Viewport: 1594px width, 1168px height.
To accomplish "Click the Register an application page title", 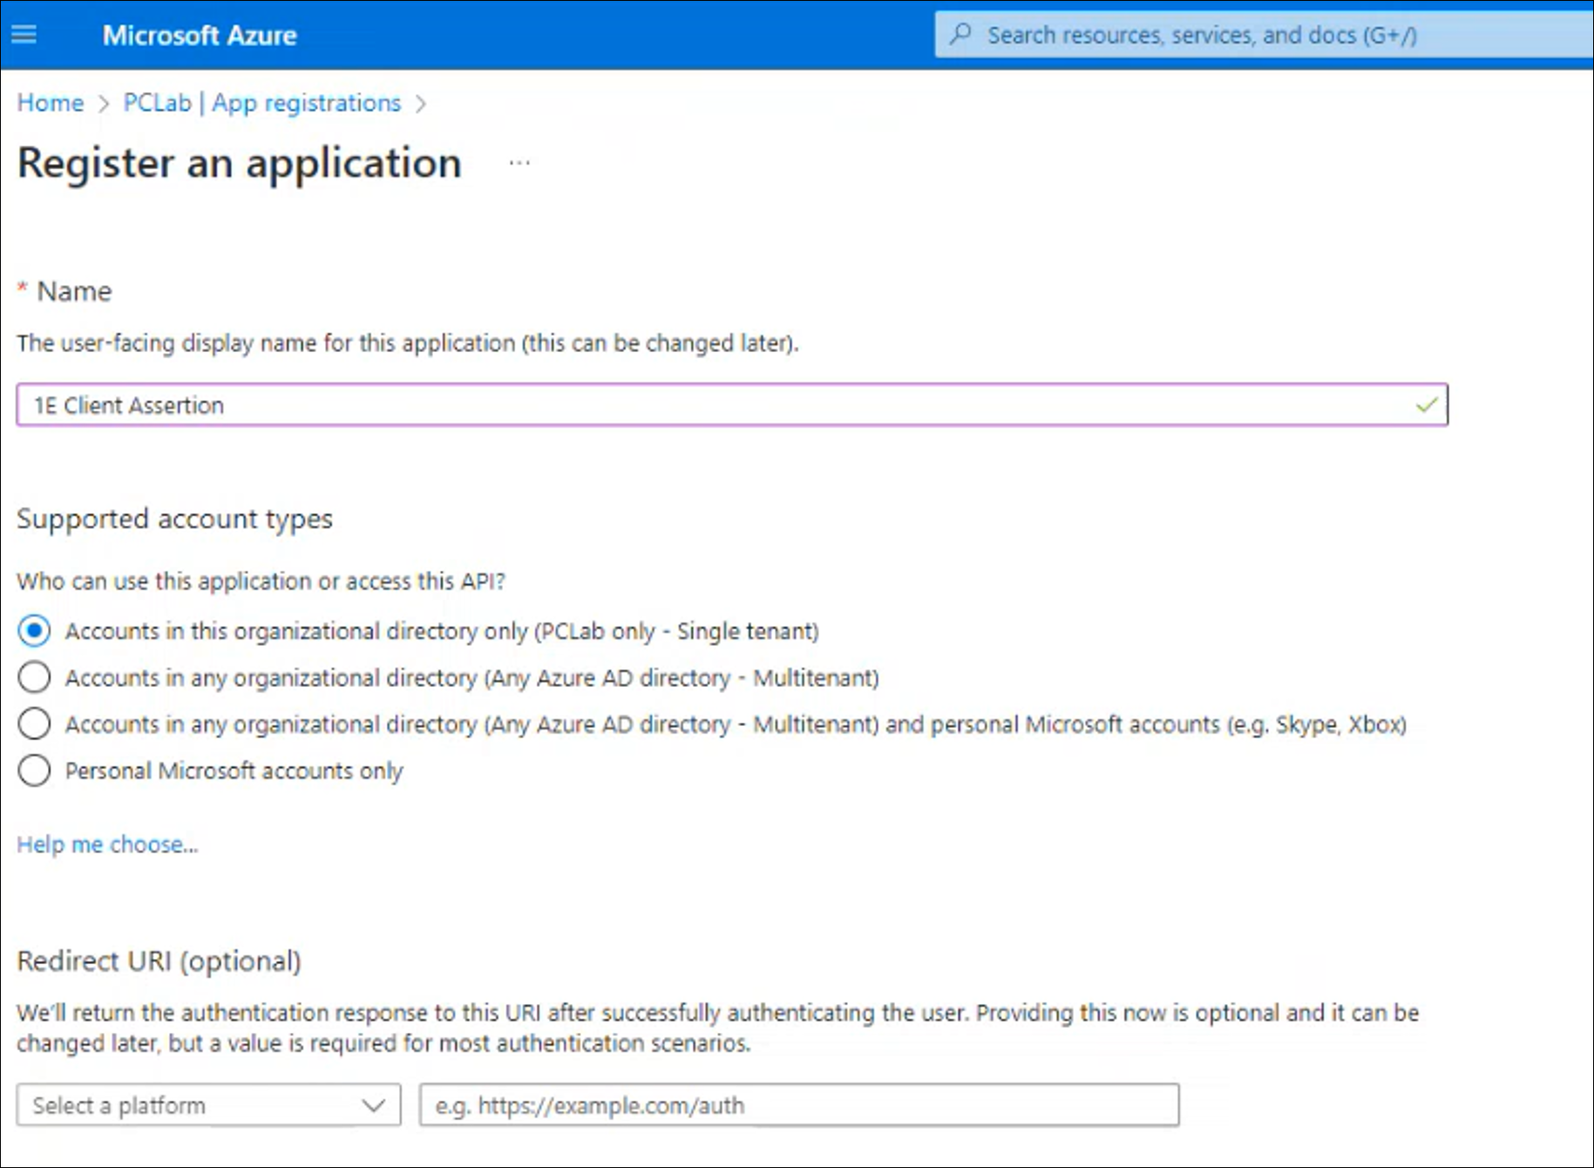I will 240,163.
